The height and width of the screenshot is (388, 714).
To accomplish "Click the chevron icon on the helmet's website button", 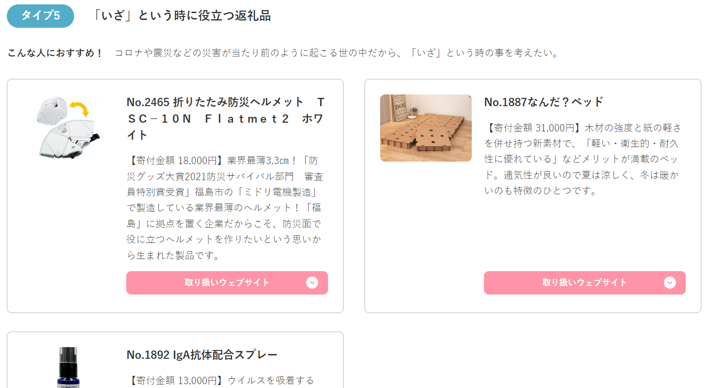I will [x=312, y=283].
